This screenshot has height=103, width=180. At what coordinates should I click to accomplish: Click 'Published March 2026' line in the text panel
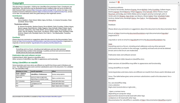pyautogui.click(x=127, y=59)
